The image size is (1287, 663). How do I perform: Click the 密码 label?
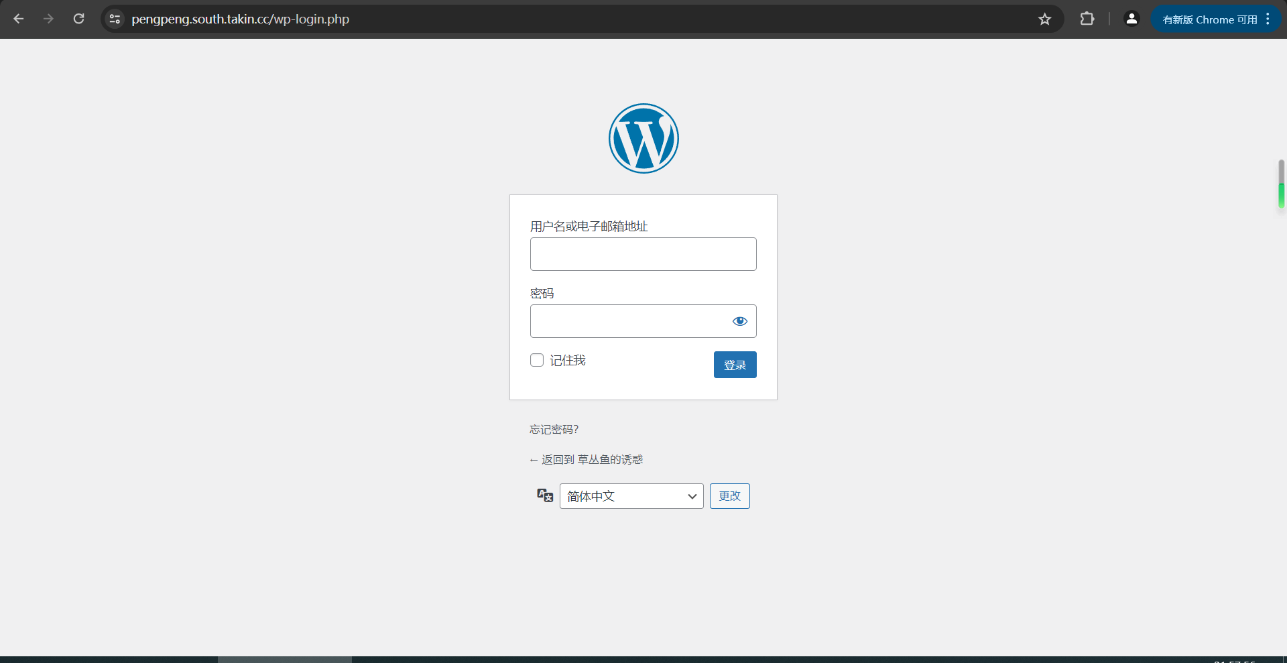(542, 294)
